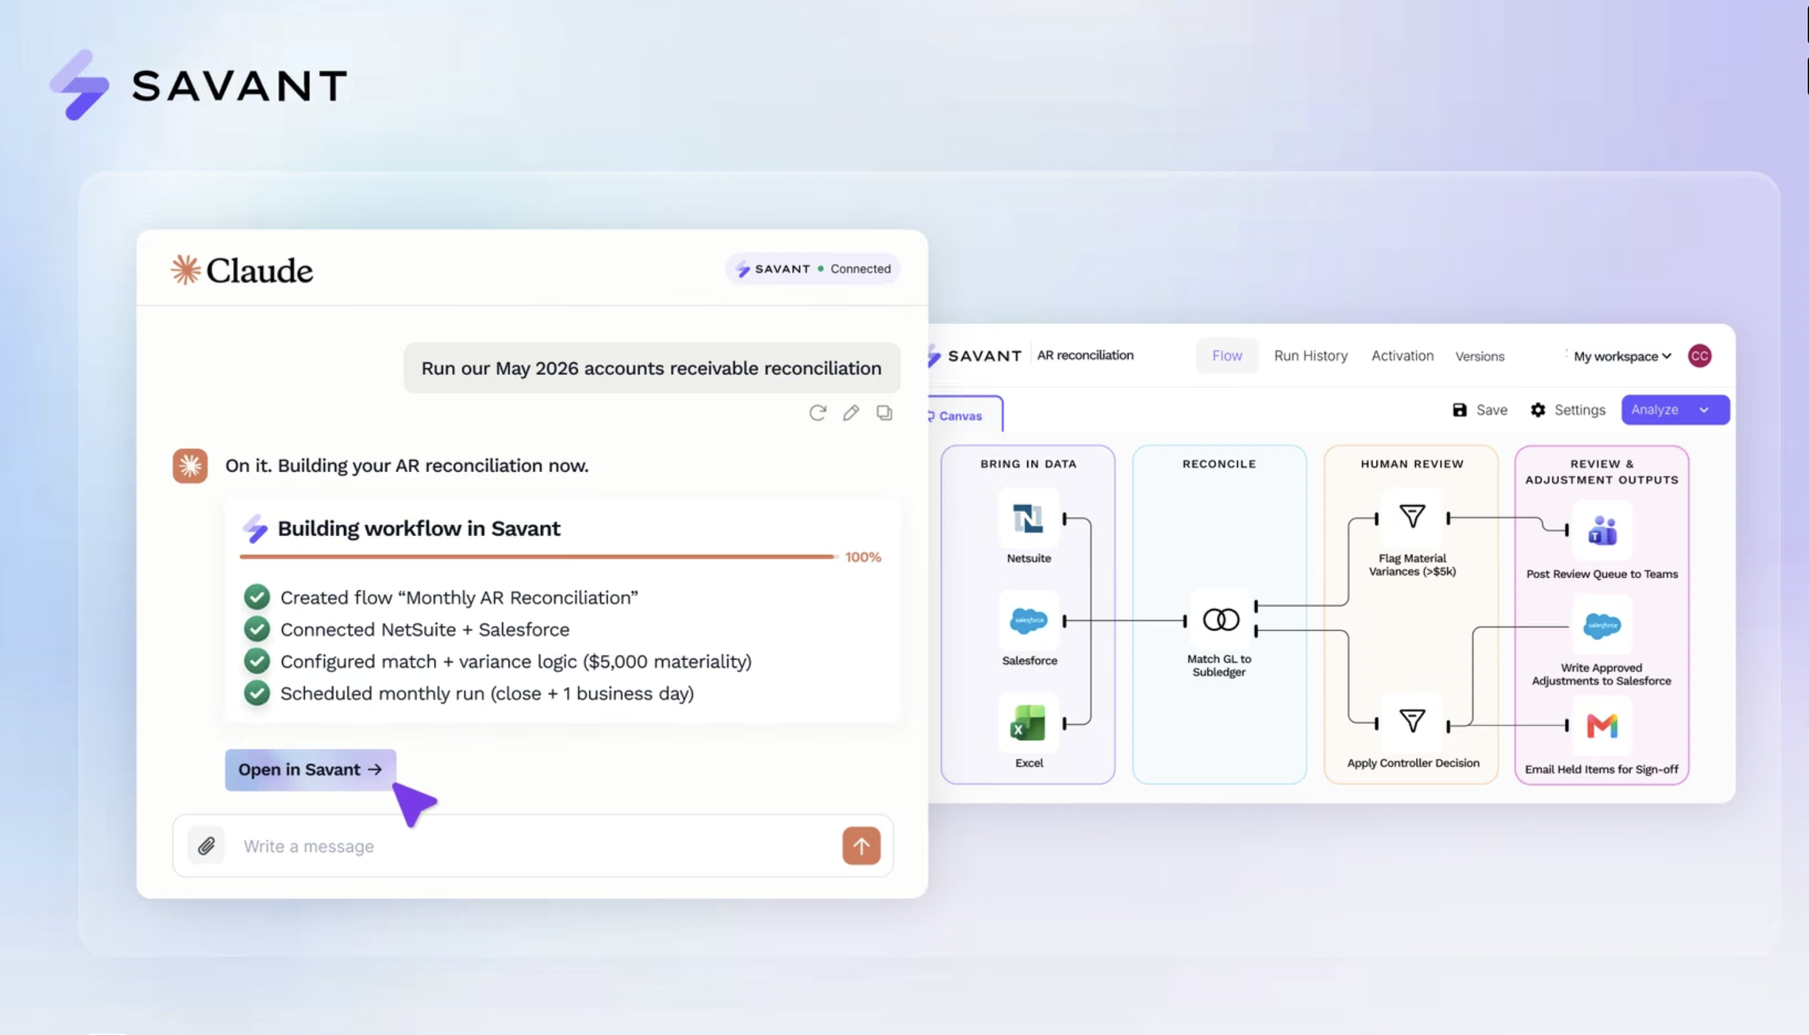
Task: Click the RECONCILE group header
Action: pyautogui.click(x=1219, y=463)
